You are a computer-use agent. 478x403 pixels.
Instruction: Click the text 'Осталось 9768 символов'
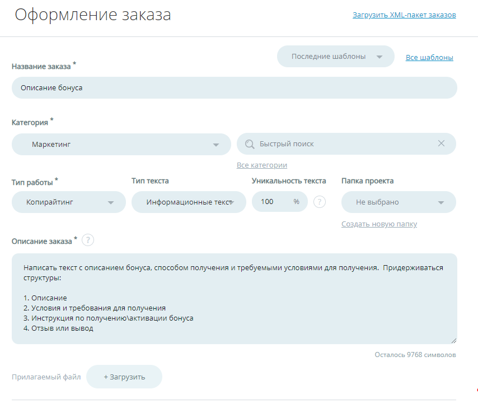(415, 355)
